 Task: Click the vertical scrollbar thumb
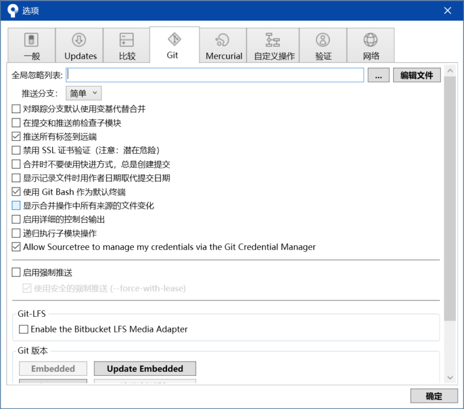450,198
